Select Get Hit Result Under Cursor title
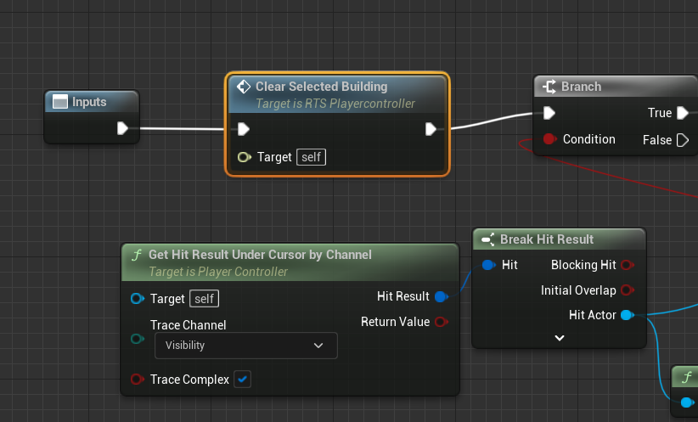The image size is (698, 422). [260, 255]
